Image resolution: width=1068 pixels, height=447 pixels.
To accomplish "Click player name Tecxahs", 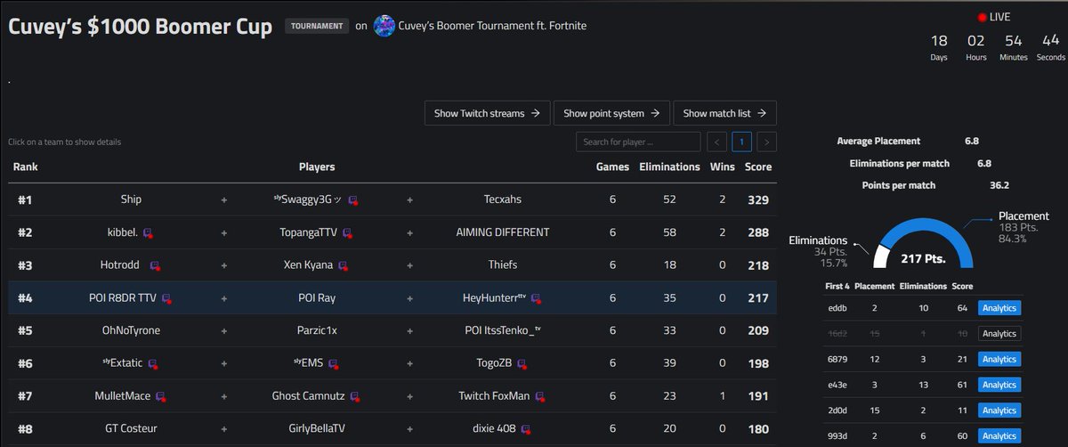I will [x=505, y=200].
